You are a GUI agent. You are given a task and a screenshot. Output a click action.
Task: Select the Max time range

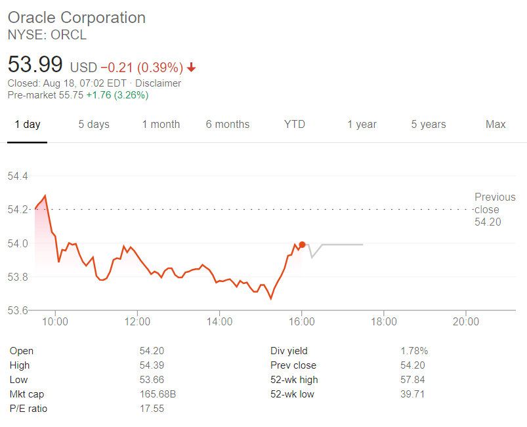pos(495,124)
